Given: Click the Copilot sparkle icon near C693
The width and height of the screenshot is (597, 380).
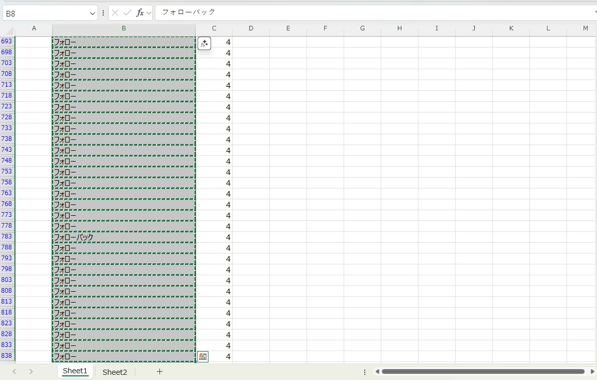Looking at the screenshot, I should coord(204,43).
